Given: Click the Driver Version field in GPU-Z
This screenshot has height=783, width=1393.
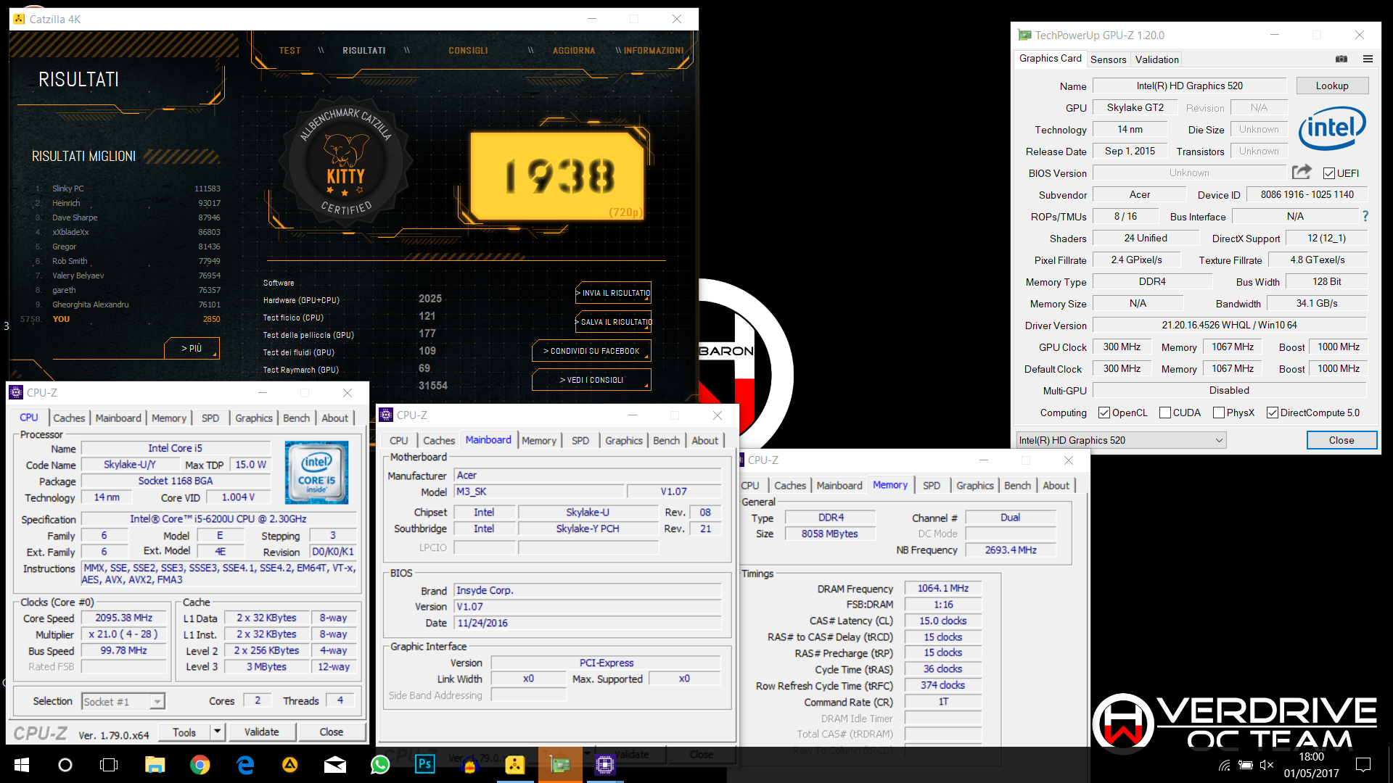Looking at the screenshot, I should (1229, 325).
